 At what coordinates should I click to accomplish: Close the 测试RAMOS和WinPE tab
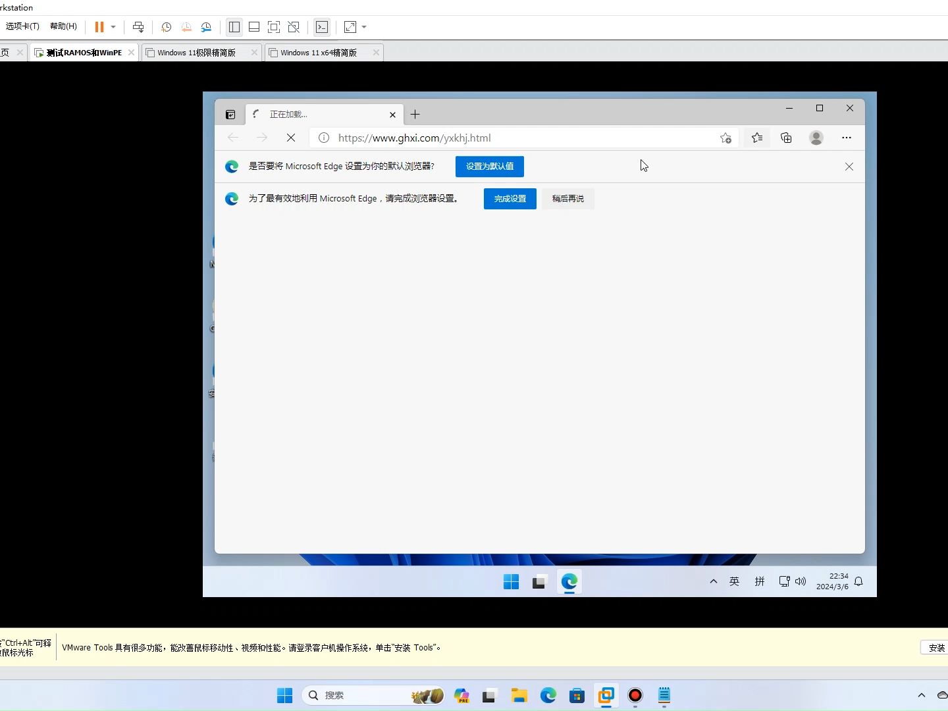click(x=131, y=53)
